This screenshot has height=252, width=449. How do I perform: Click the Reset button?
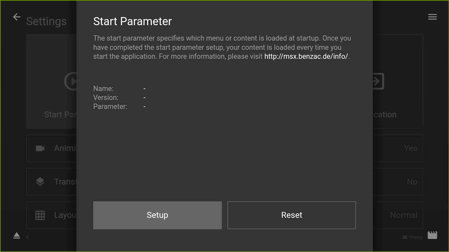(x=292, y=215)
